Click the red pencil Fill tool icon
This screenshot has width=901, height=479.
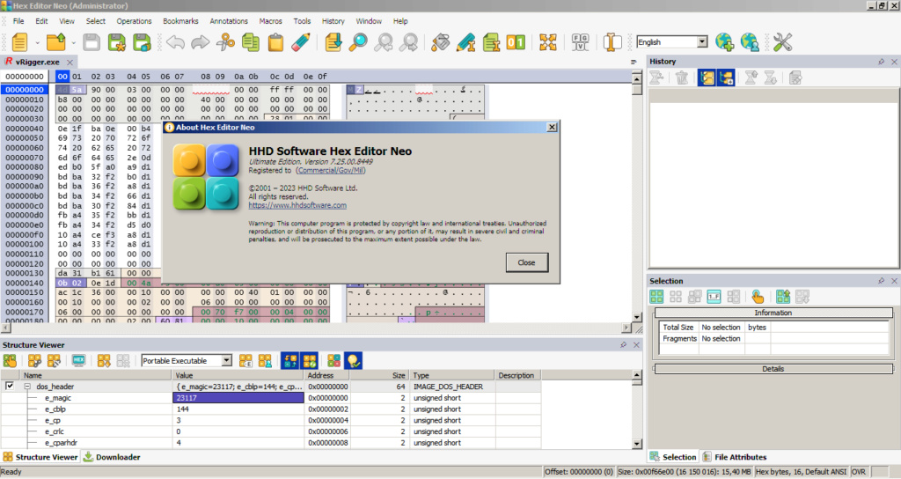coord(301,42)
